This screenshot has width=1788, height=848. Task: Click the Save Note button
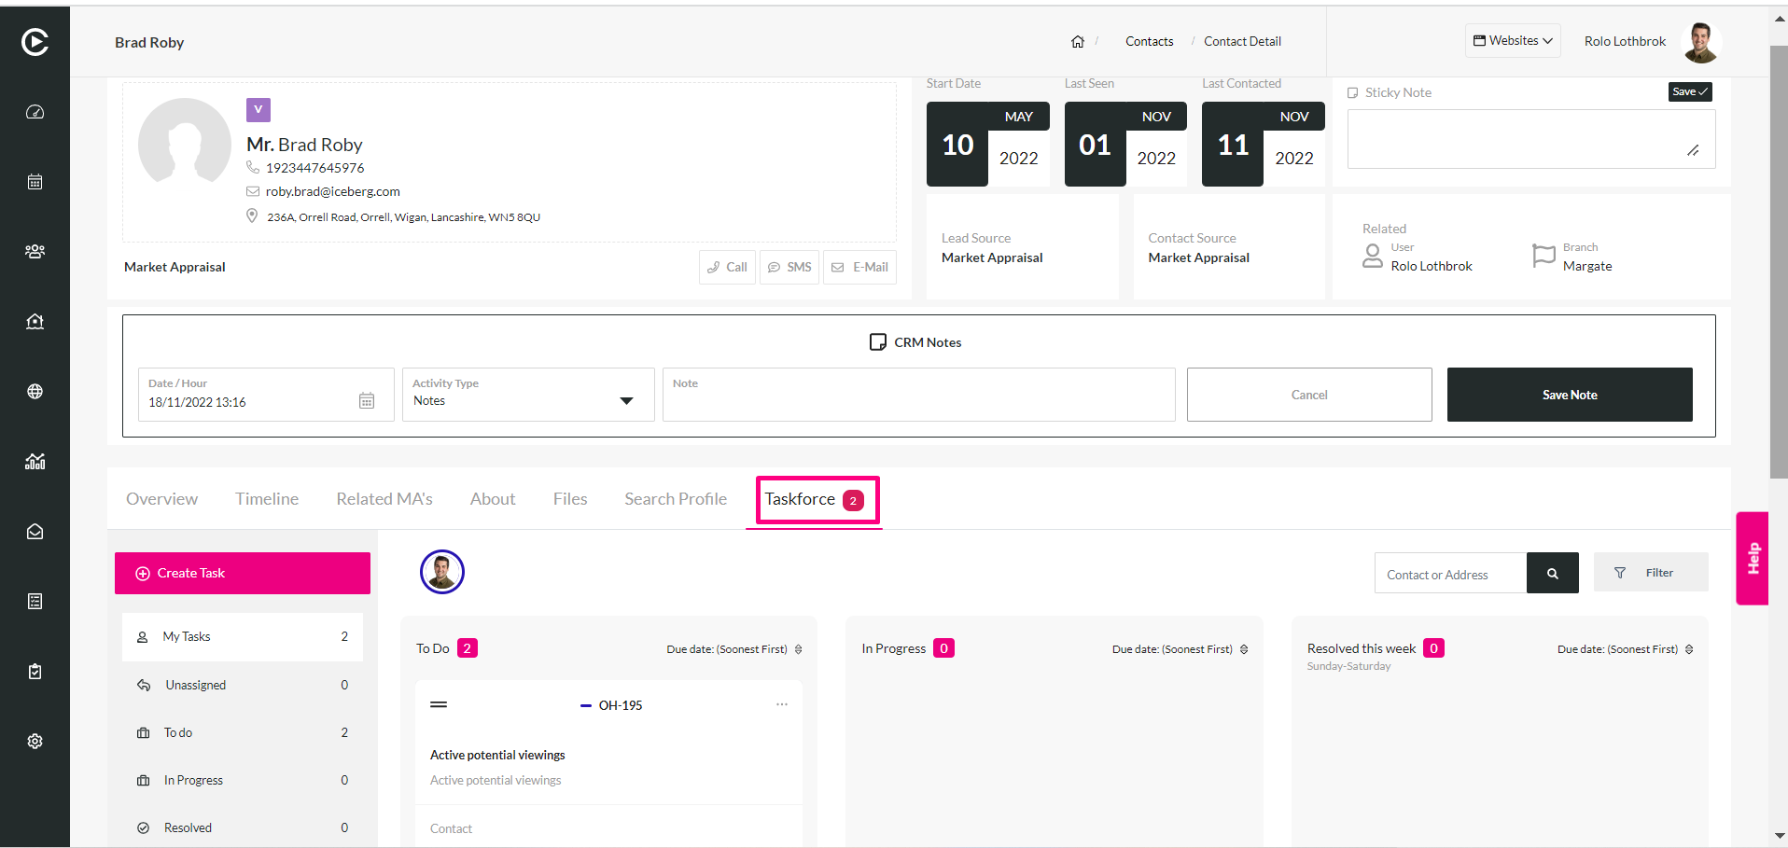pos(1570,395)
